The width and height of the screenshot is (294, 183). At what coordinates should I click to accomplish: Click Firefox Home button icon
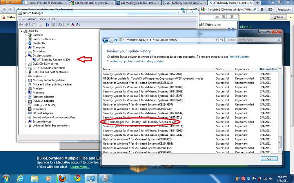[x=262, y=9]
